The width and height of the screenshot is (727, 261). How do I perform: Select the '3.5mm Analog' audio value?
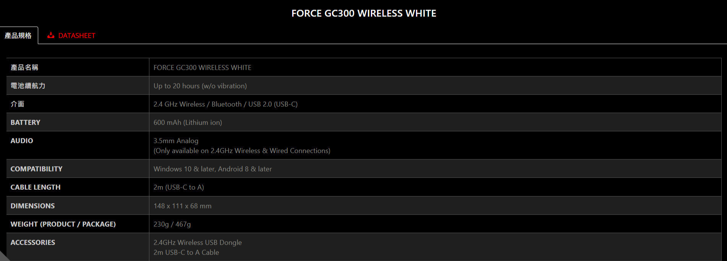click(x=176, y=141)
